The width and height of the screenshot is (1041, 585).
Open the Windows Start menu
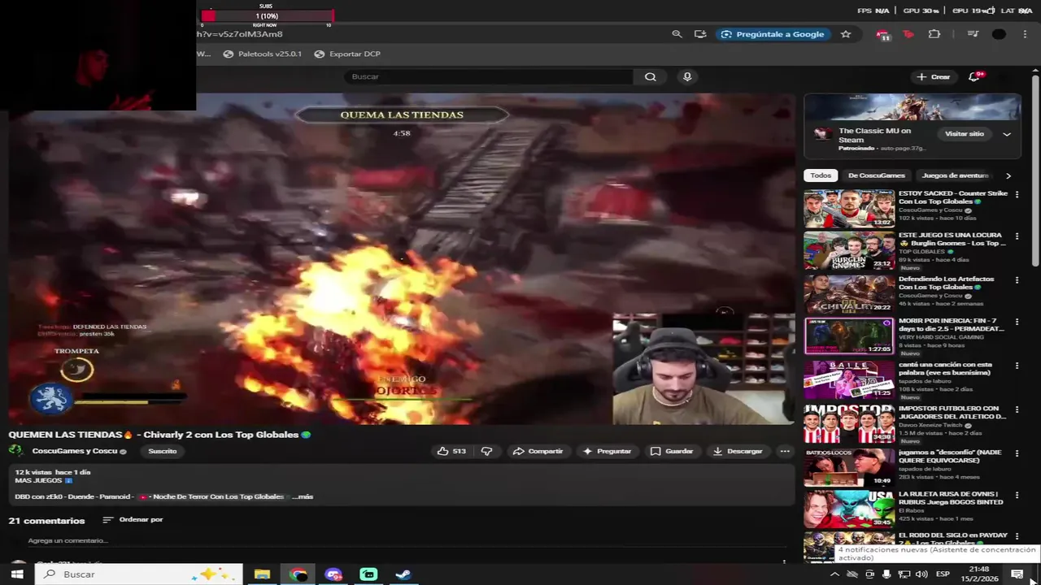17,574
